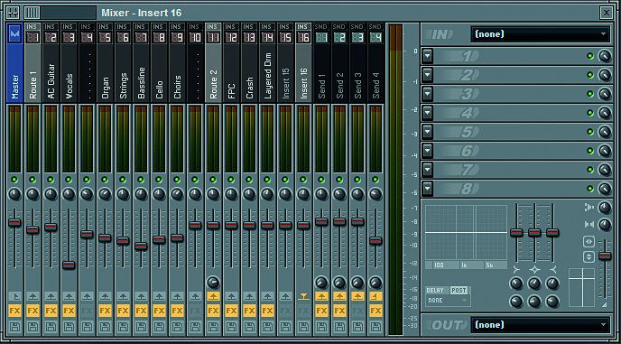Click the FX icon on Bassline track
Image resolution: width=621 pixels, height=344 pixels.
pos(141,311)
